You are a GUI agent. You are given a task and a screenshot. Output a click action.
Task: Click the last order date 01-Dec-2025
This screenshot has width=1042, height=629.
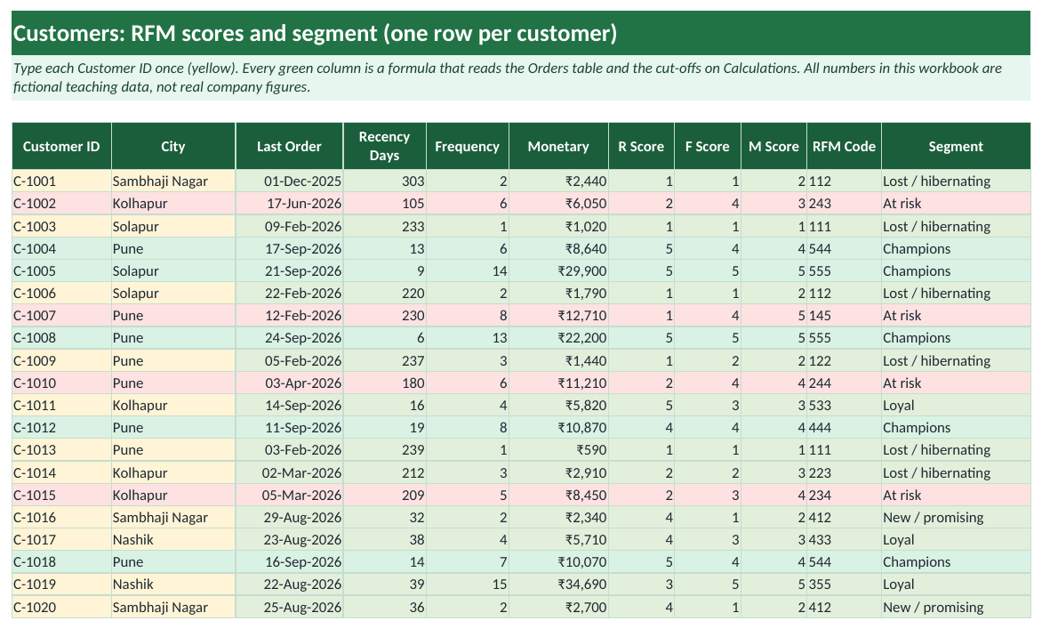click(289, 181)
